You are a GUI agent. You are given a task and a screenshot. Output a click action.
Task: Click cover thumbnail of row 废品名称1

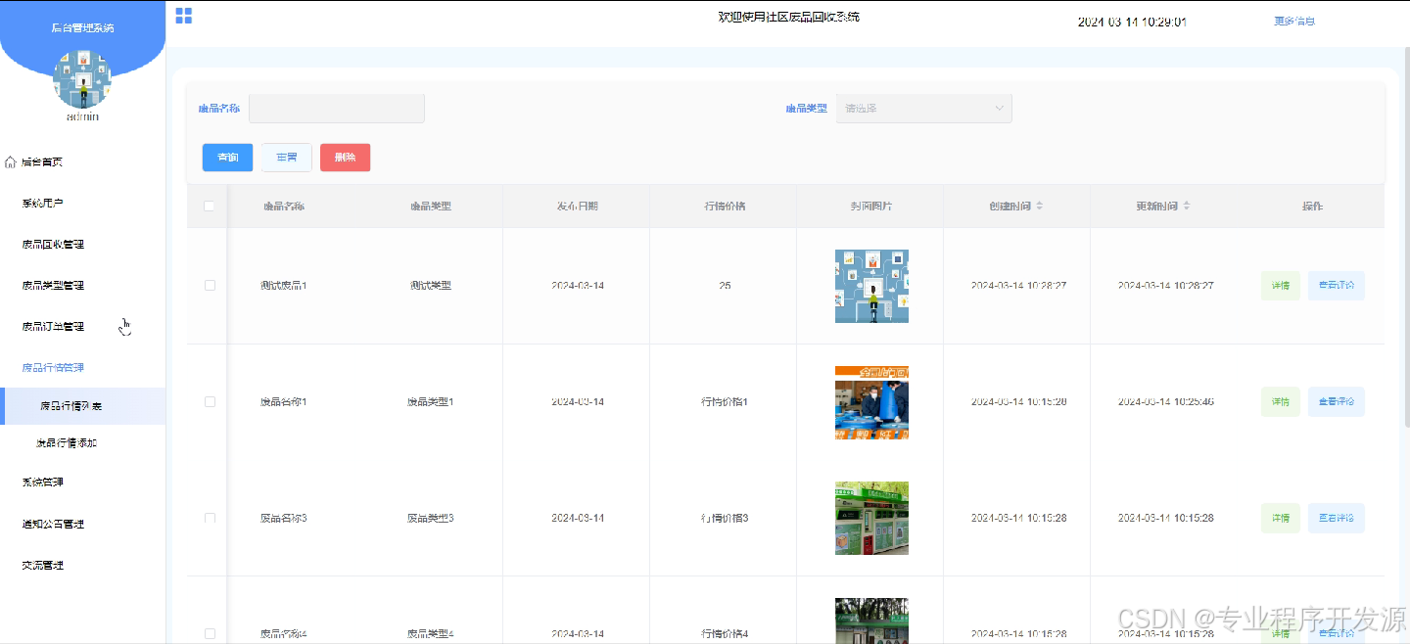[x=871, y=402]
